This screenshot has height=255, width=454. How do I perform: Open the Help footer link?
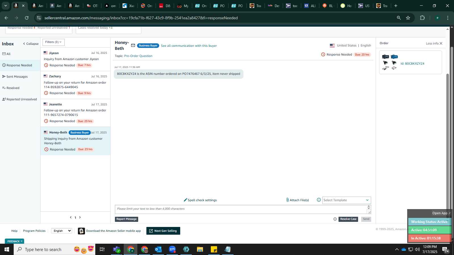[14, 231]
